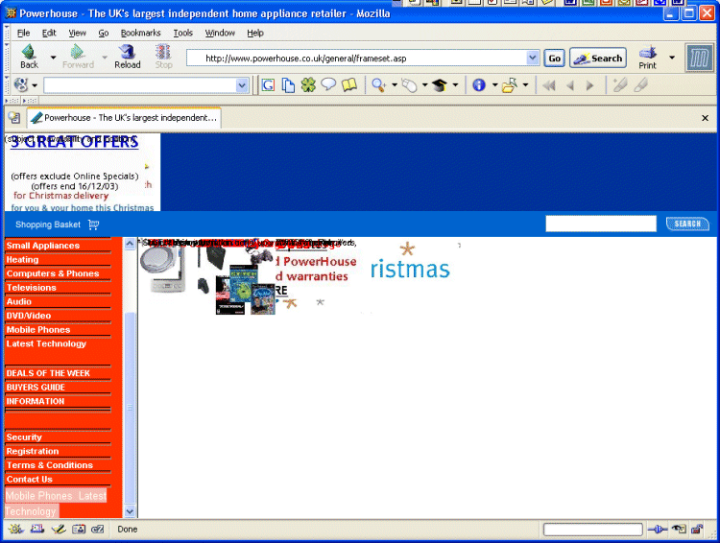The image size is (720, 543).
Task: Click the folder with arrow icon
Action: 509,85
